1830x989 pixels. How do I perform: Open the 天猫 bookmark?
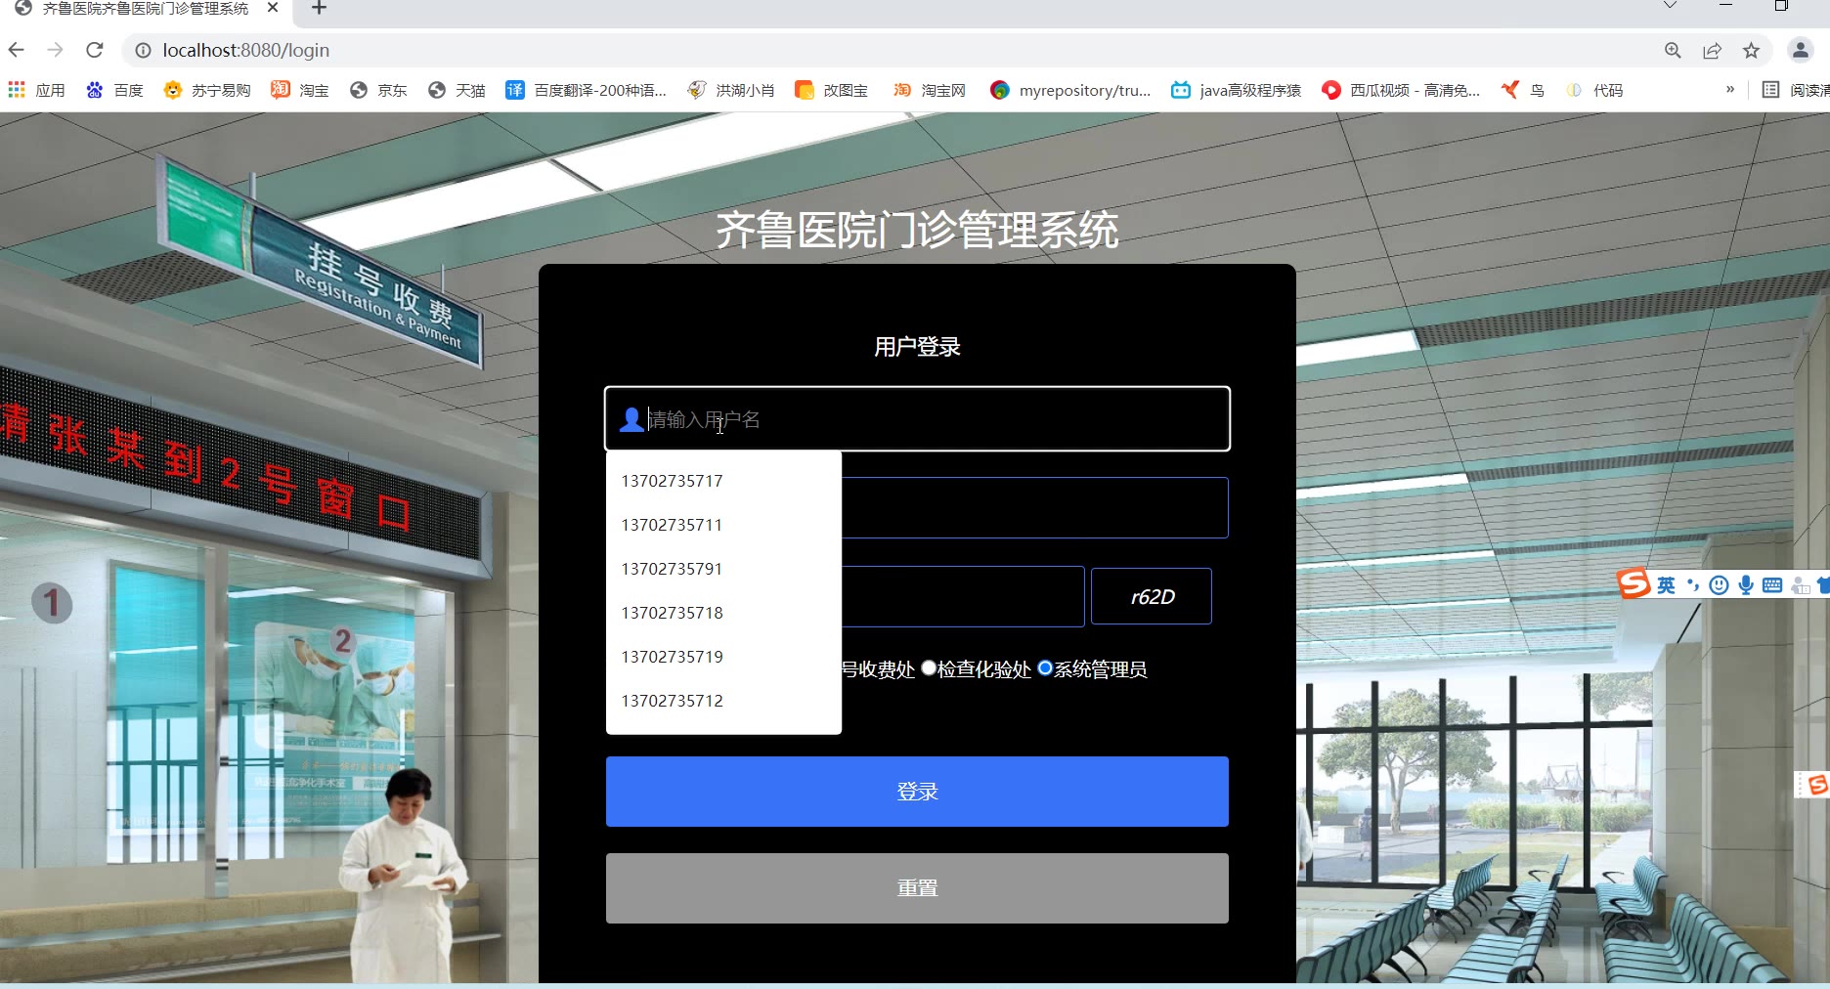457,90
